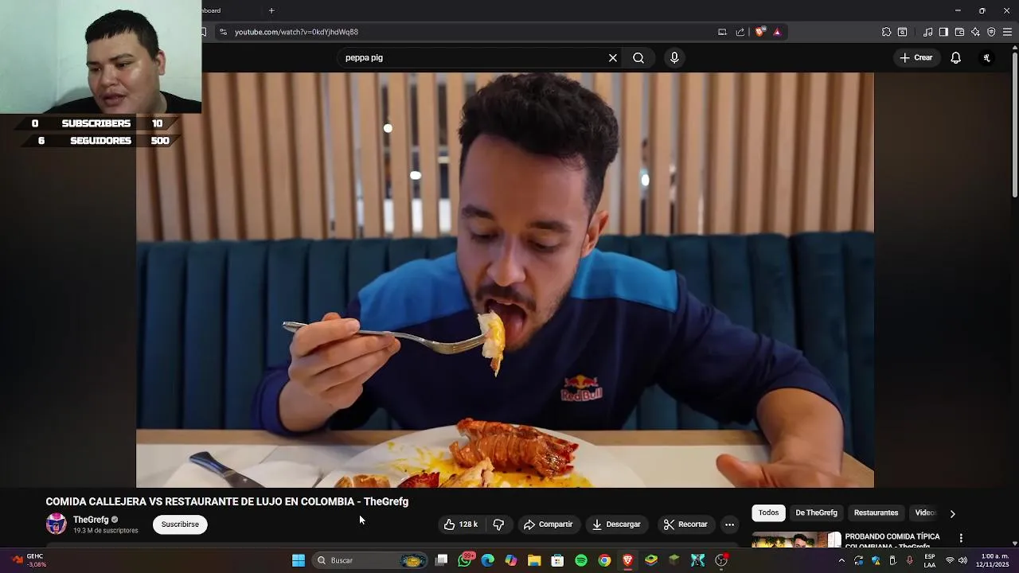Open Brave VPN shield icon

coord(991,32)
